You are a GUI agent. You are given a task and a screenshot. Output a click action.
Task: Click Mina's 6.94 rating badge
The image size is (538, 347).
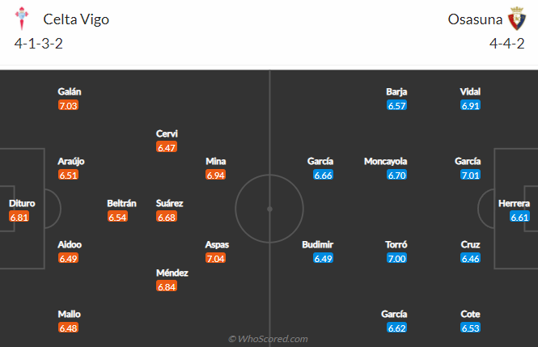coord(215,175)
